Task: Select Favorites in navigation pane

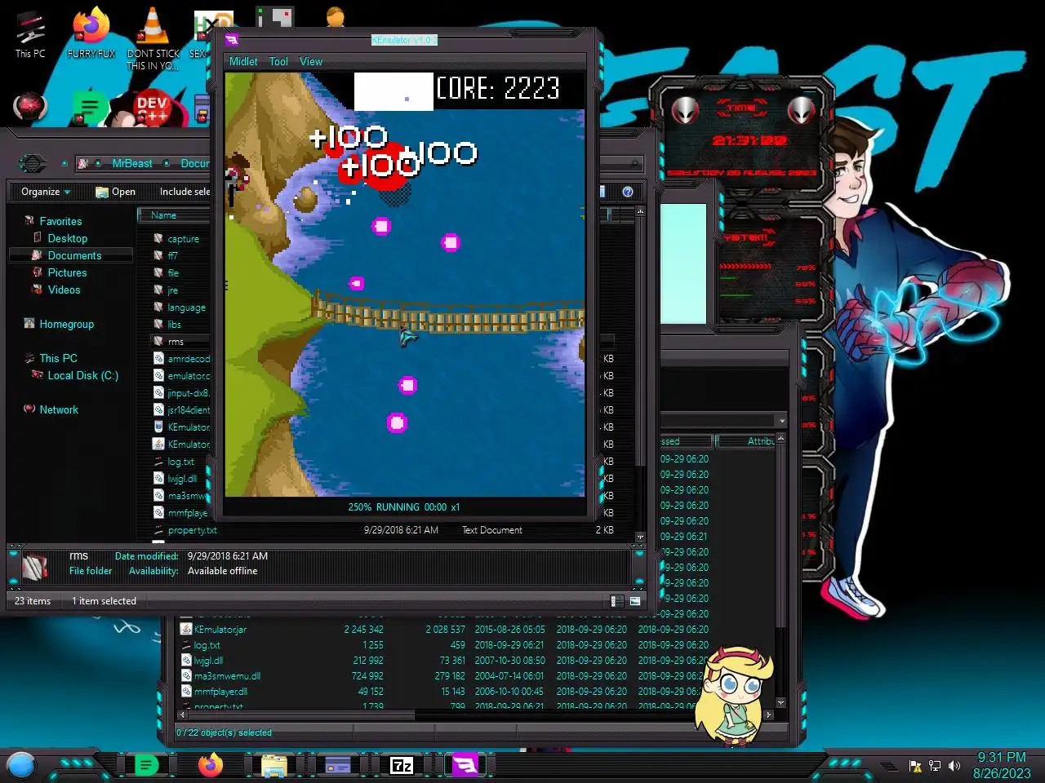Action: (x=60, y=221)
